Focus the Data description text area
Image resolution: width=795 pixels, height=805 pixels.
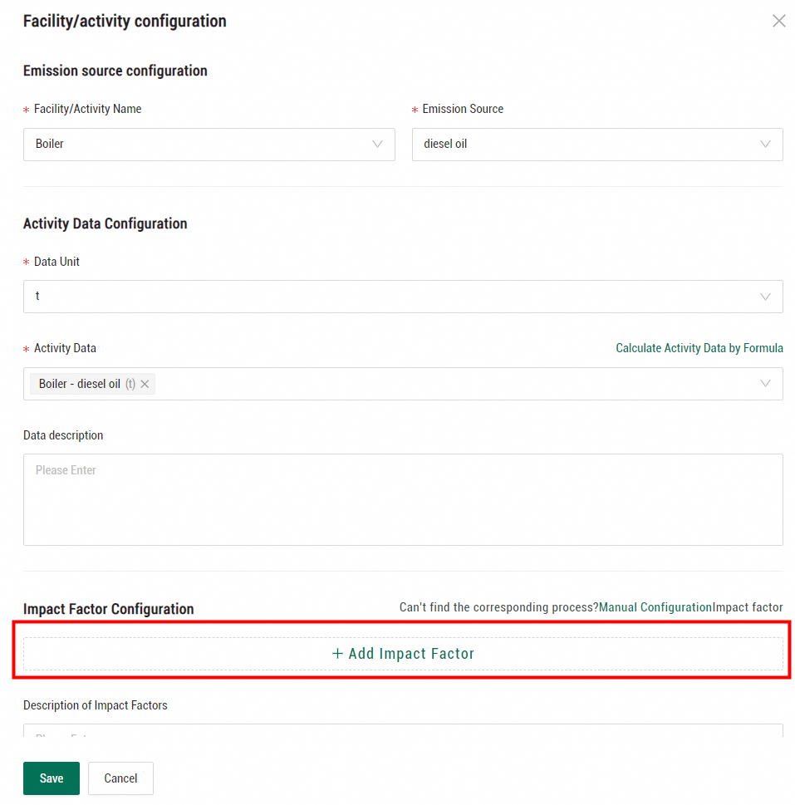tap(403, 499)
